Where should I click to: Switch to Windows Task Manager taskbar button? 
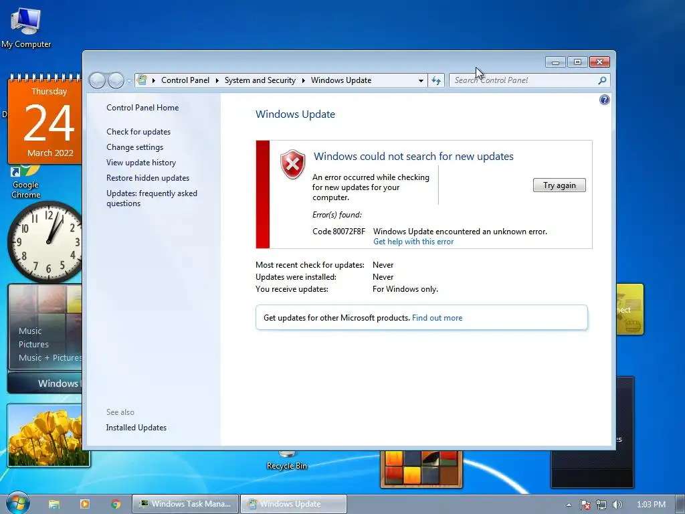pos(185,504)
